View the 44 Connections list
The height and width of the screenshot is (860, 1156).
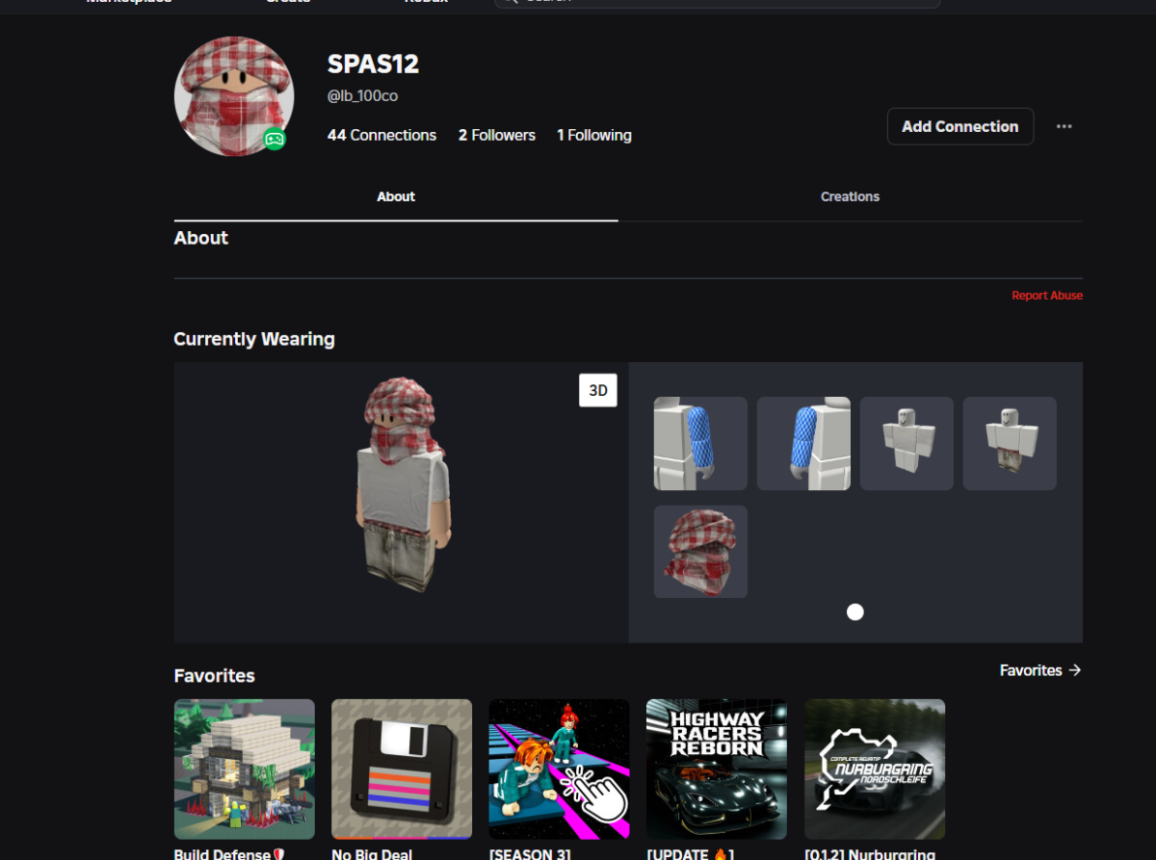pos(381,136)
